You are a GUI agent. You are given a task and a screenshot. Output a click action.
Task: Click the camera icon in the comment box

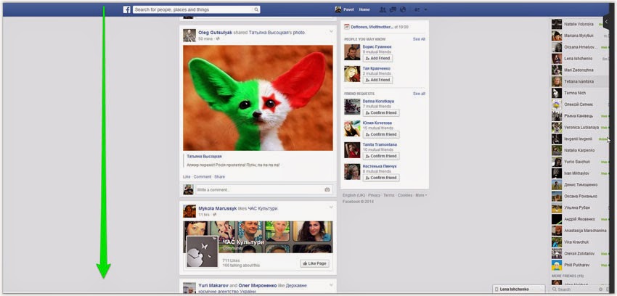pyautogui.click(x=327, y=189)
